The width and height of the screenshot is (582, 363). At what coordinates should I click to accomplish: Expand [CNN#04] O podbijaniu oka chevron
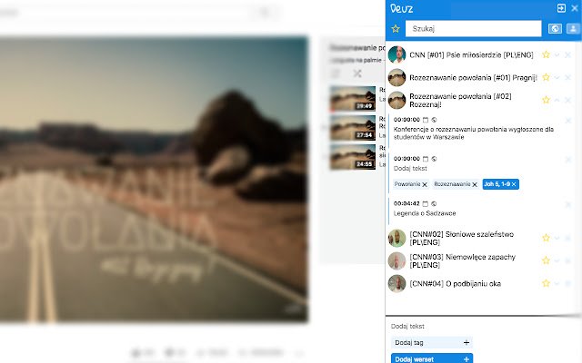(x=557, y=284)
